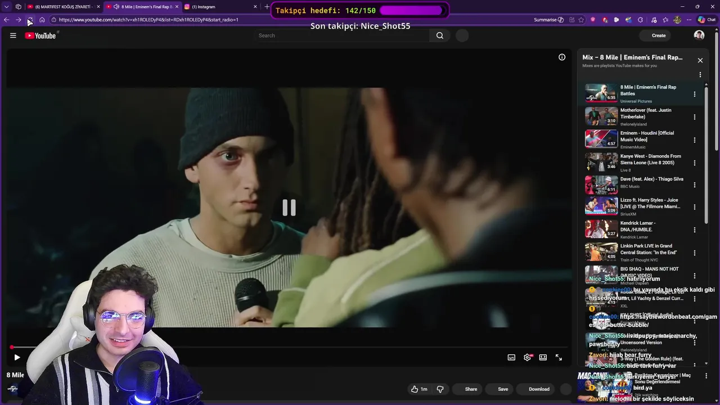
Task: Open the browser workspaces icon
Action: [x=19, y=7]
